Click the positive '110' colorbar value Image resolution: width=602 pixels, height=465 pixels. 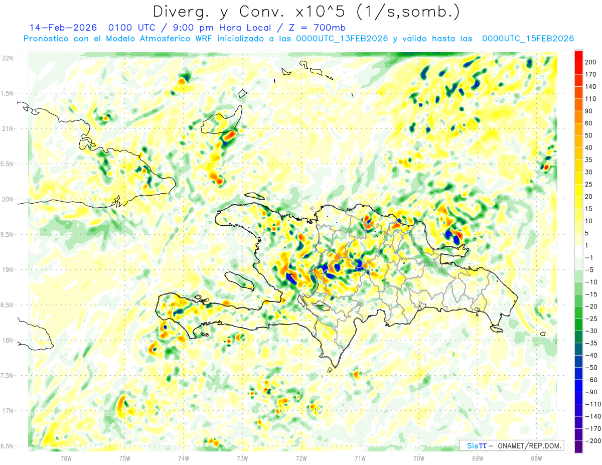[591, 99]
